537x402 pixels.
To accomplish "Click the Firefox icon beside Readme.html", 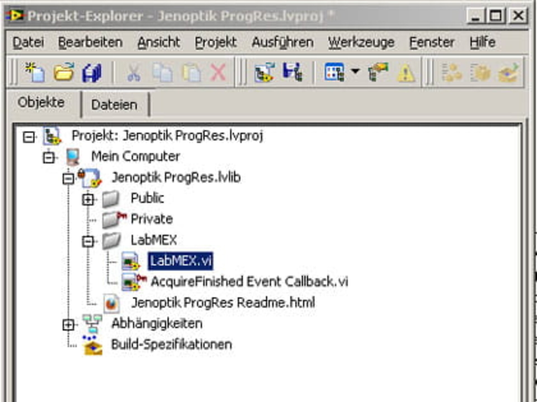I will tap(112, 303).
